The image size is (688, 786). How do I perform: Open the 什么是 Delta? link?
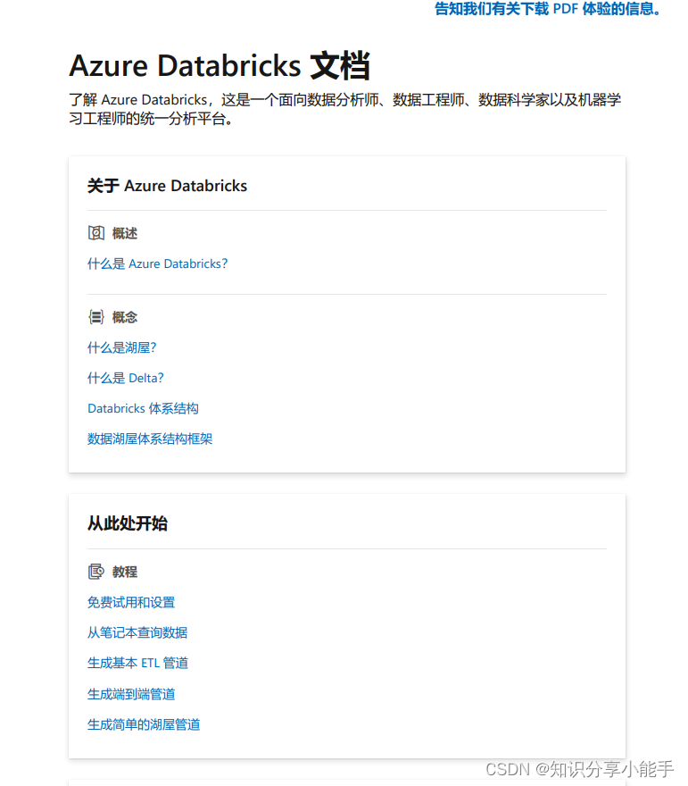point(125,378)
